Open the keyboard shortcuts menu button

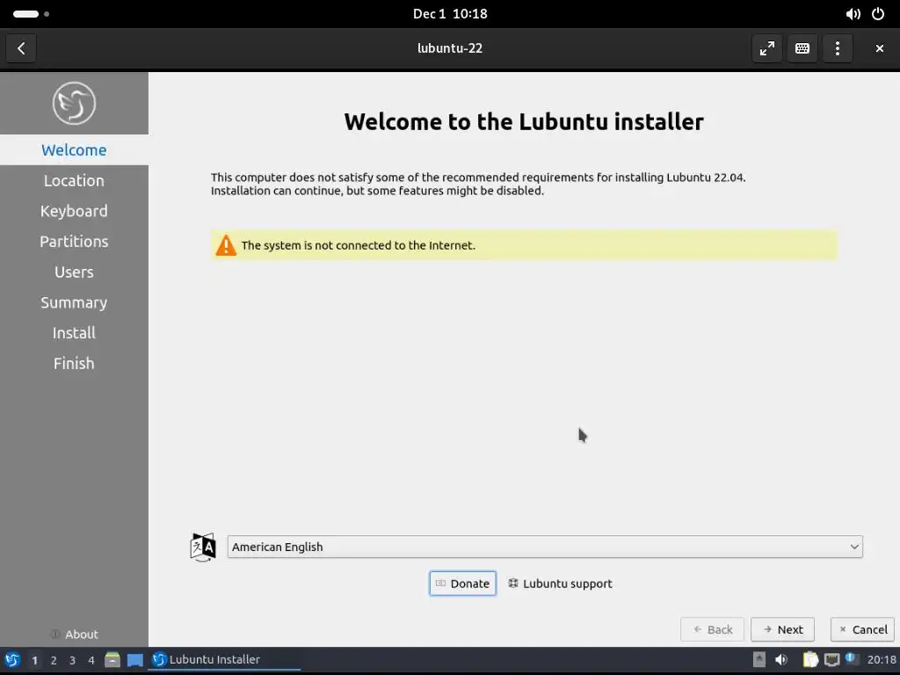802,48
